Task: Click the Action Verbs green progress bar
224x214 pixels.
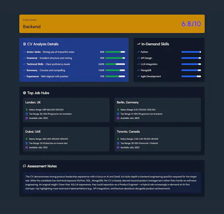Action: tap(115, 52)
